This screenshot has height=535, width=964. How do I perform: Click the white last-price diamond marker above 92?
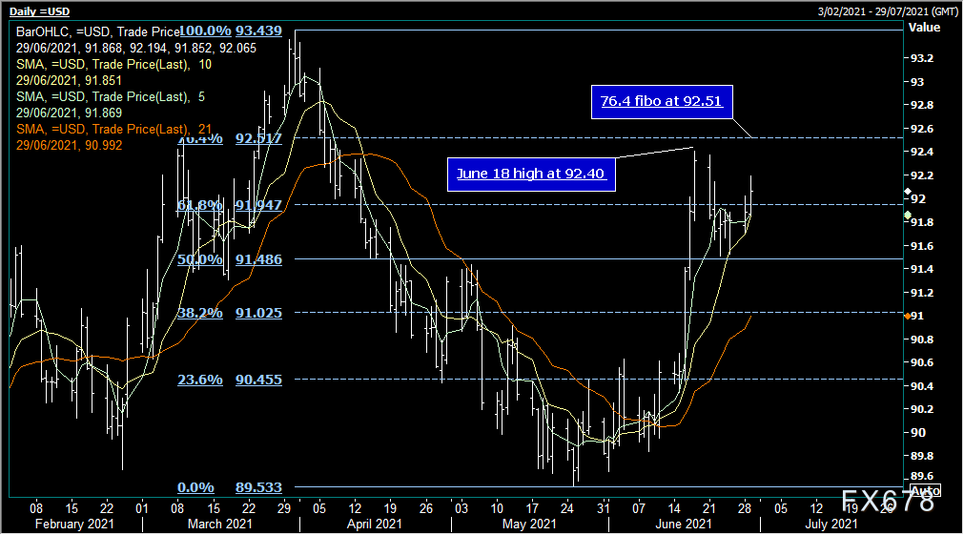[906, 192]
